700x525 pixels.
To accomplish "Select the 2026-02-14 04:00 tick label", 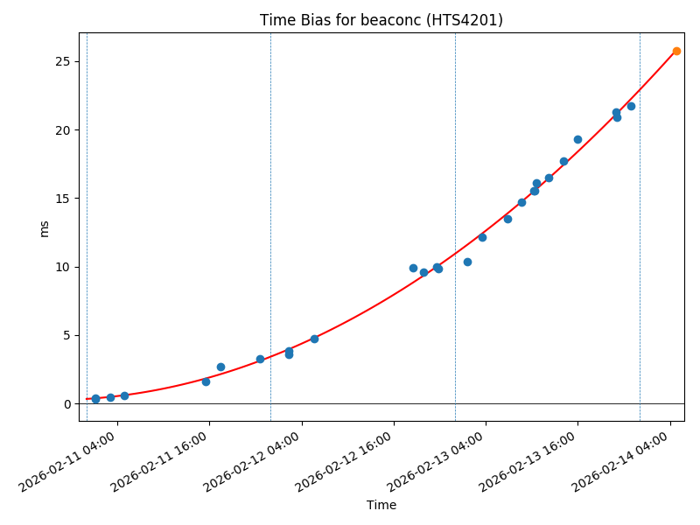I will click(621, 459).
